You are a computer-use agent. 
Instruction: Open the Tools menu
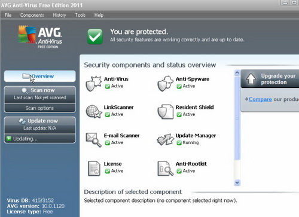tap(80, 15)
